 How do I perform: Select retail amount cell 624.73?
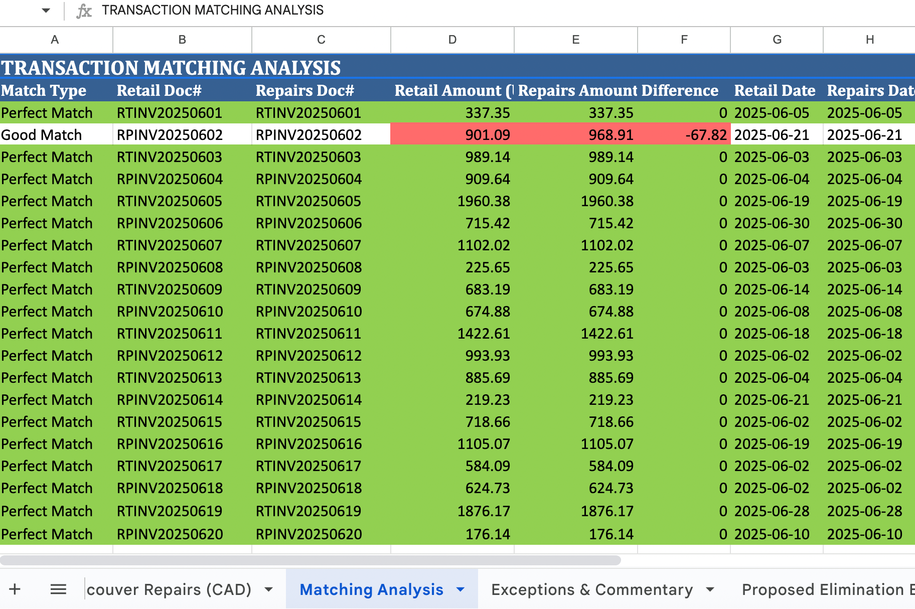452,488
